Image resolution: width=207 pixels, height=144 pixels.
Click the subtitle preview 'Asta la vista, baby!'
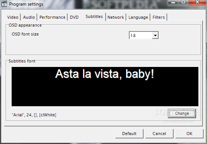(x=105, y=74)
